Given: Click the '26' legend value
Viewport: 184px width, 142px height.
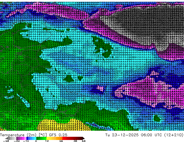Looking at the screenshot, I should click(x=61, y=141).
